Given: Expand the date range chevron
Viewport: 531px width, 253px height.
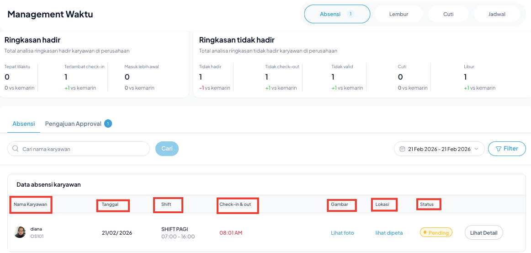Looking at the screenshot, I should point(477,149).
